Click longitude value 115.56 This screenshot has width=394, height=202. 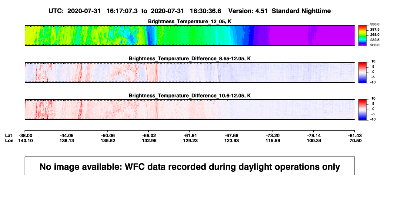point(273,141)
